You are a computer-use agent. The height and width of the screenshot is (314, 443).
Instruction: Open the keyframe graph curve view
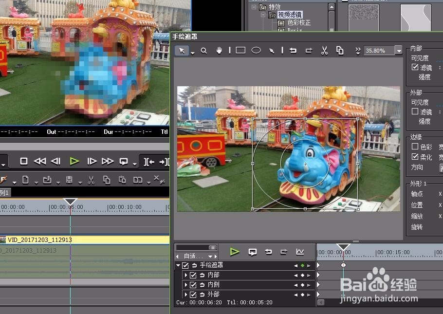[300, 252]
